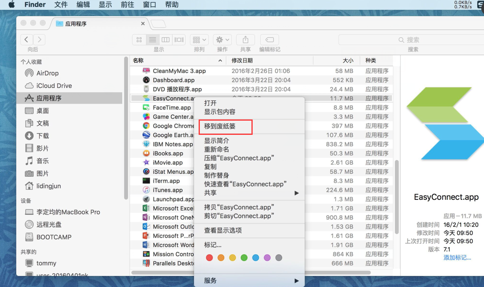Click the 添加标记… link in preview
484x287 pixels.
[x=457, y=257]
